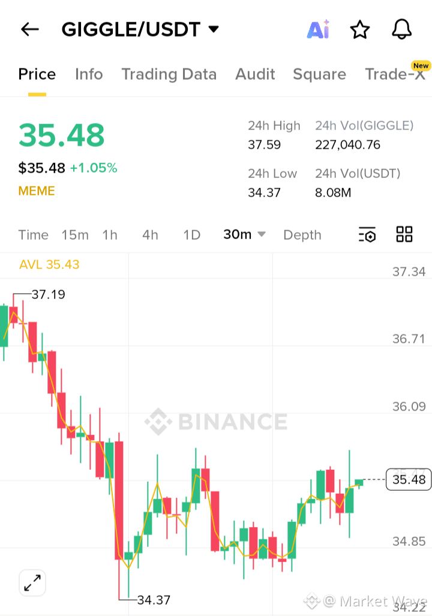Show the Depth chart

point(302,235)
